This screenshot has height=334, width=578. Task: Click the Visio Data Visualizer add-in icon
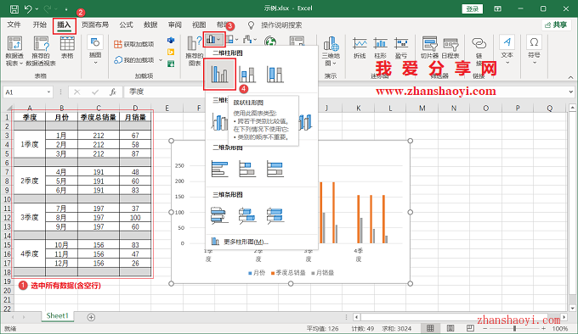pos(171,40)
